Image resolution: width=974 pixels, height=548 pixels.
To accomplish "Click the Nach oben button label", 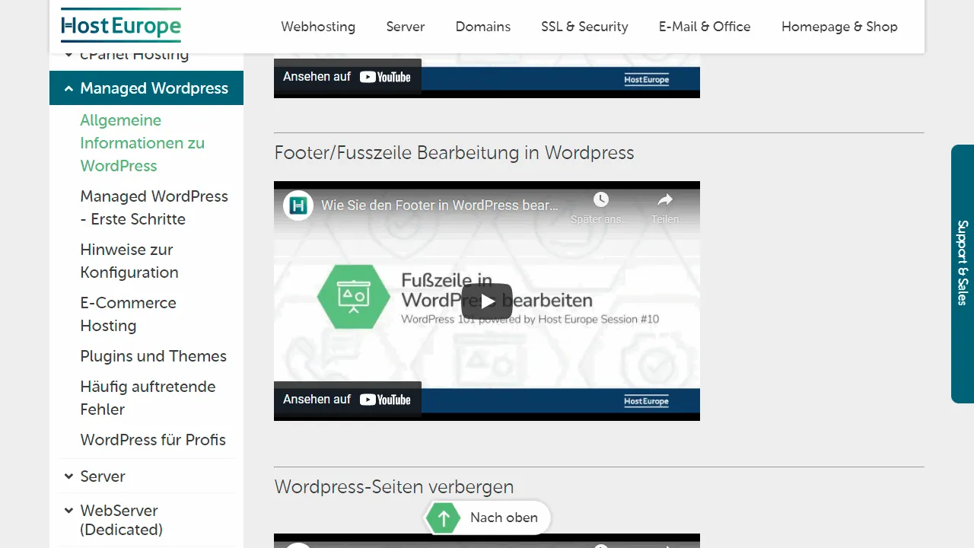I will point(504,518).
